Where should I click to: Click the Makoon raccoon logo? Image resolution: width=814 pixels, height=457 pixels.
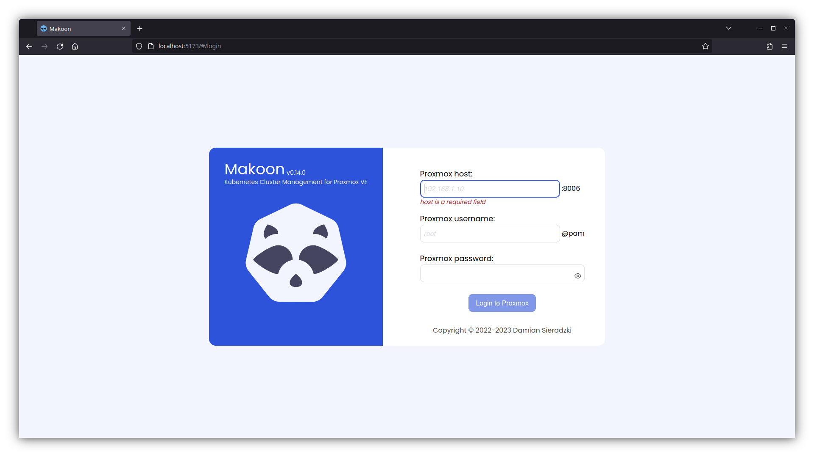tap(296, 253)
